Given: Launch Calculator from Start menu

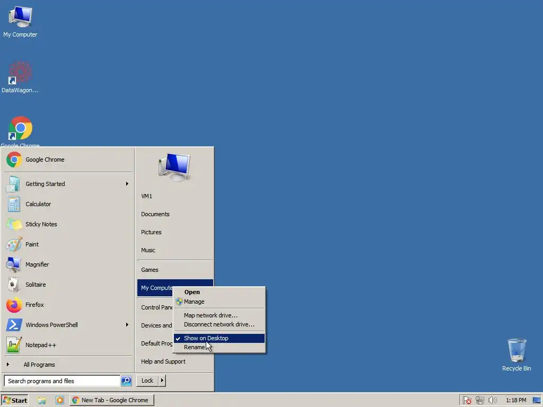Looking at the screenshot, I should tap(68, 204).
